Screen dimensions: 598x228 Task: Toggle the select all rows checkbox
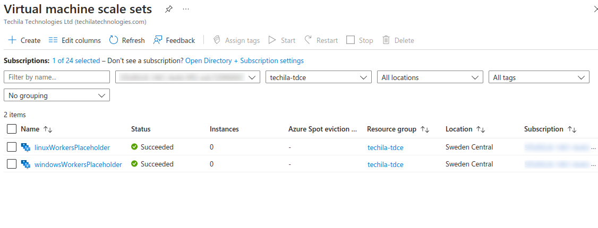12,129
